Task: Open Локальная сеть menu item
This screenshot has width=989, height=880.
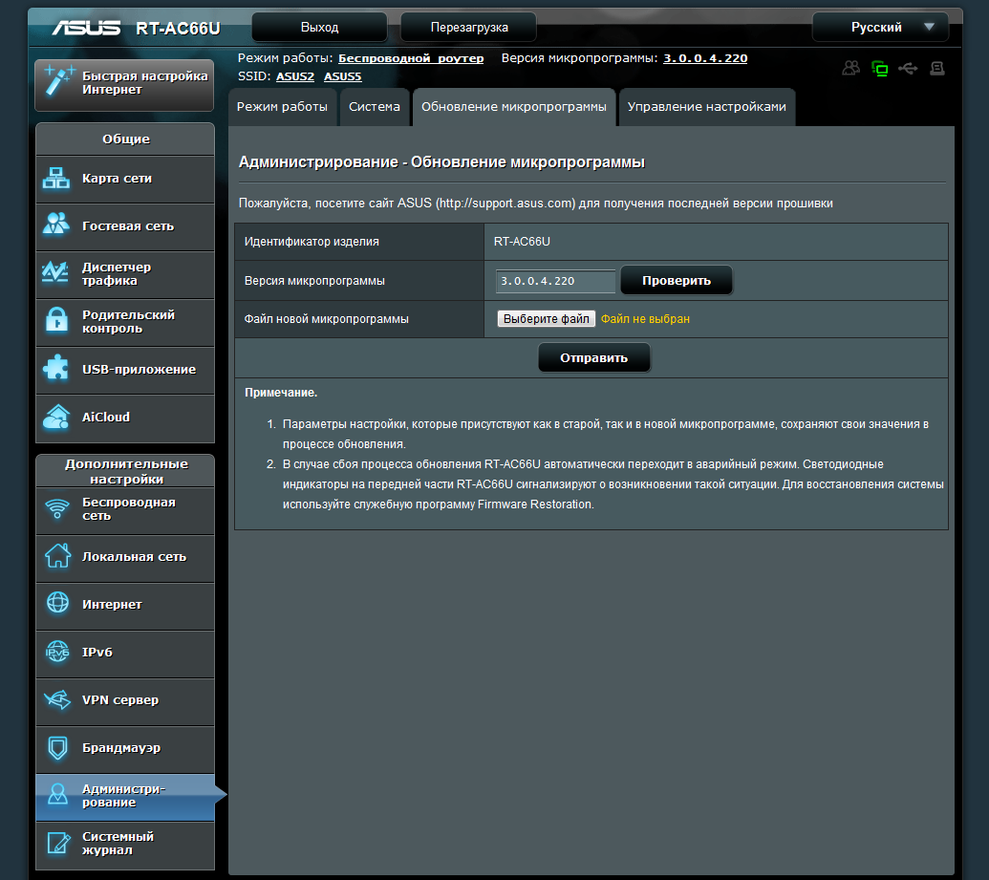Action: tap(125, 557)
